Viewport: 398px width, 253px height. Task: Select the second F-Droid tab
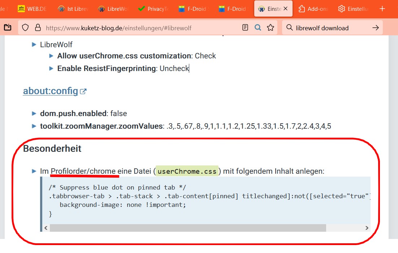click(234, 9)
